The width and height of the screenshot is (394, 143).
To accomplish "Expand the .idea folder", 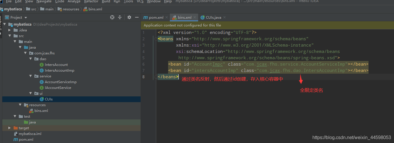I will (x=10, y=30).
